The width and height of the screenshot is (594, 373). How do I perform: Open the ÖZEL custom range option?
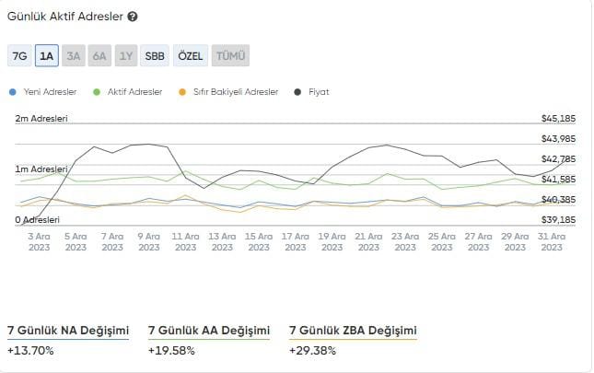(190, 56)
